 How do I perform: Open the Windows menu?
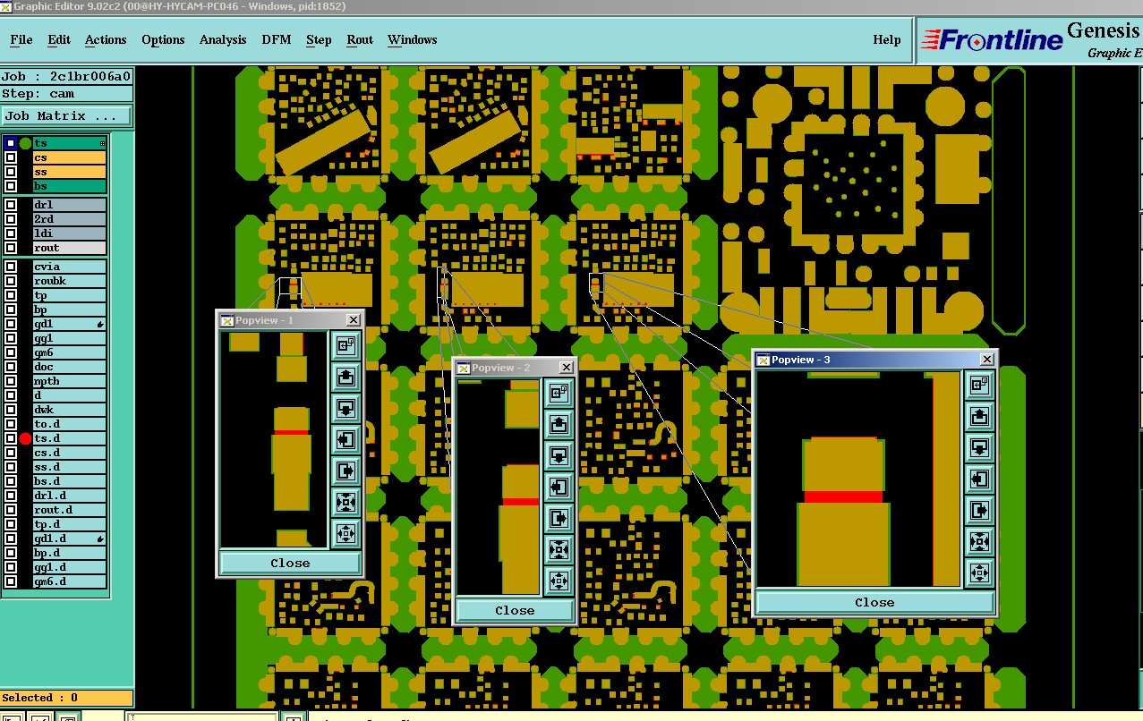[x=412, y=39]
